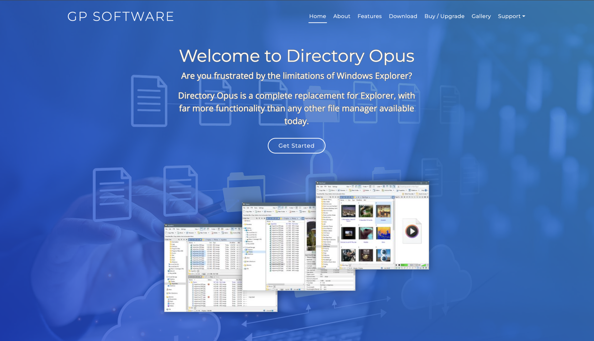Open the Home nav link
Screen dimensions: 594x341
(x=317, y=16)
